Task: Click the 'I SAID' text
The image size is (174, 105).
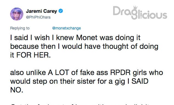Action: pyautogui.click(x=138, y=81)
